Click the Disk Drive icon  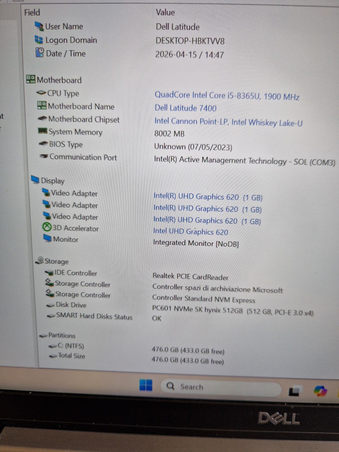click(50, 305)
